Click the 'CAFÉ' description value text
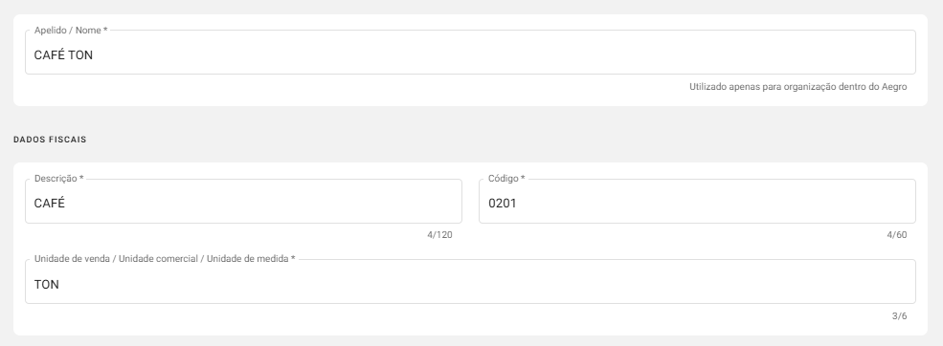 50,203
